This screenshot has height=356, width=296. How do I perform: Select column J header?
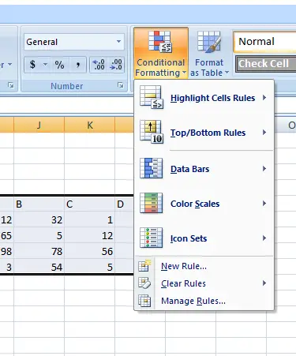39,125
